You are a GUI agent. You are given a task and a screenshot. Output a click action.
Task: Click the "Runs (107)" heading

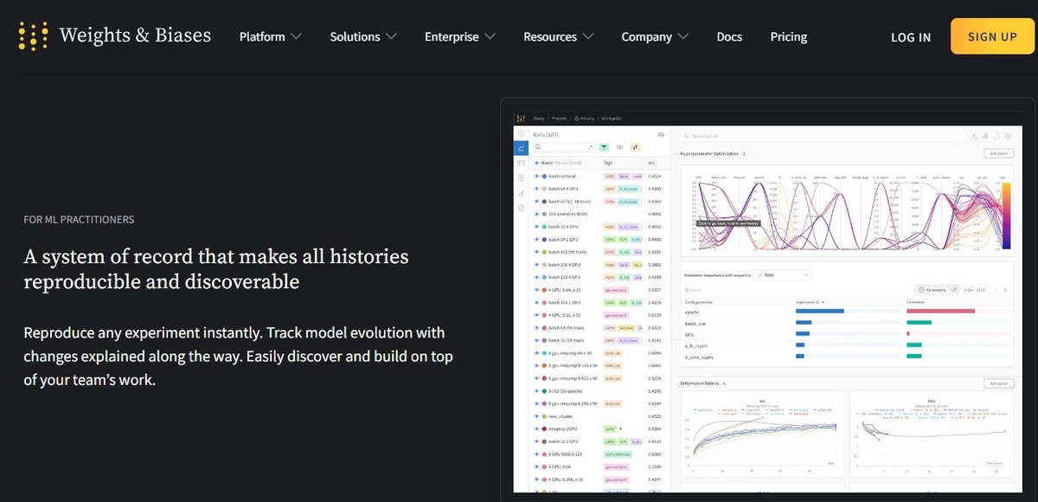point(545,135)
